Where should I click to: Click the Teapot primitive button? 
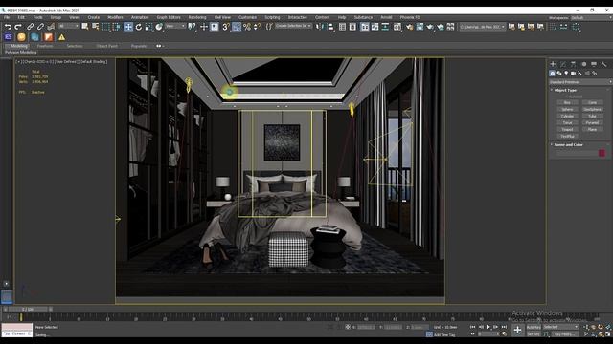coord(567,130)
